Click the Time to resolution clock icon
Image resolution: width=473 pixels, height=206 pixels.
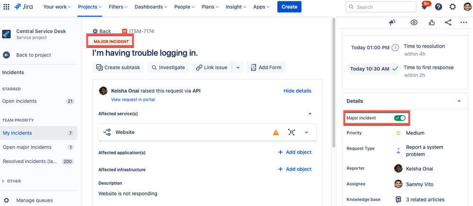[395, 48]
